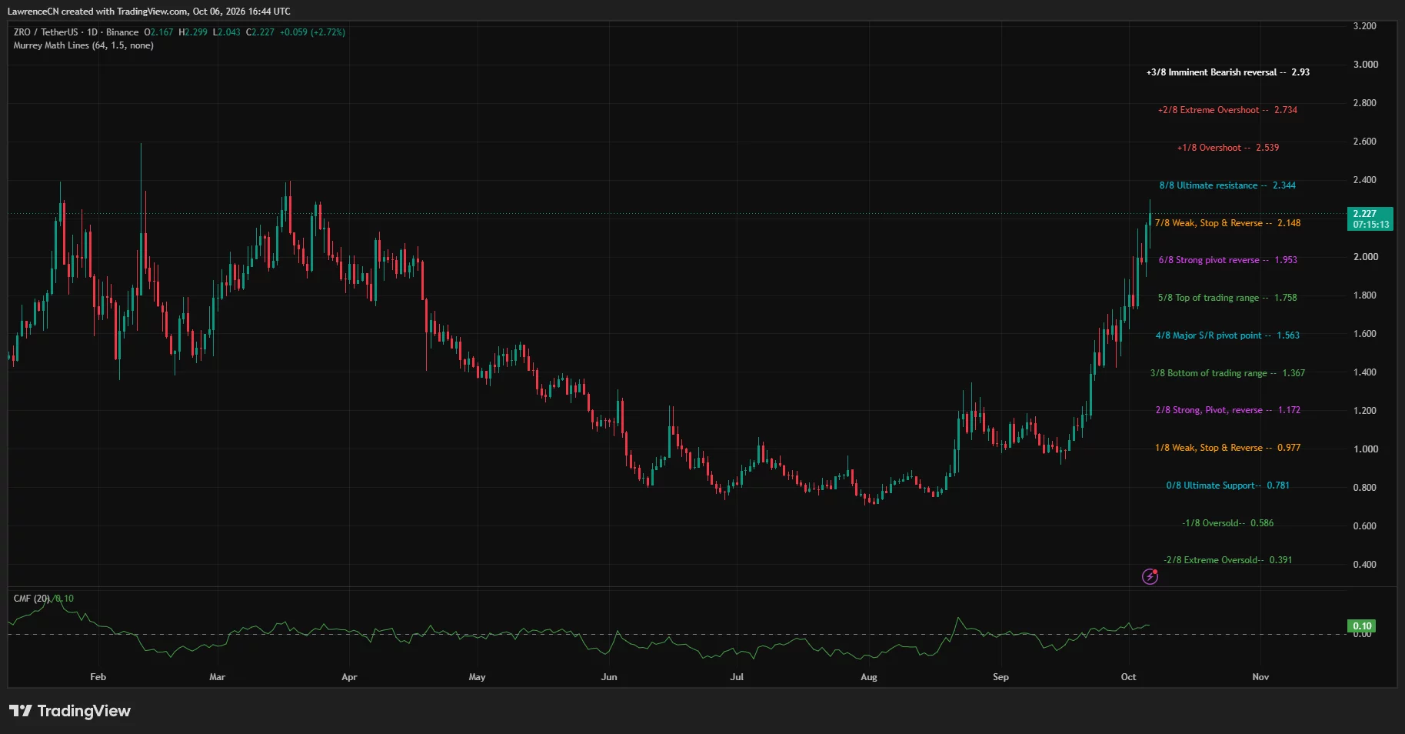Image resolution: width=1405 pixels, height=734 pixels.
Task: Open the TradingView logo at the bottom
Action: (x=70, y=711)
